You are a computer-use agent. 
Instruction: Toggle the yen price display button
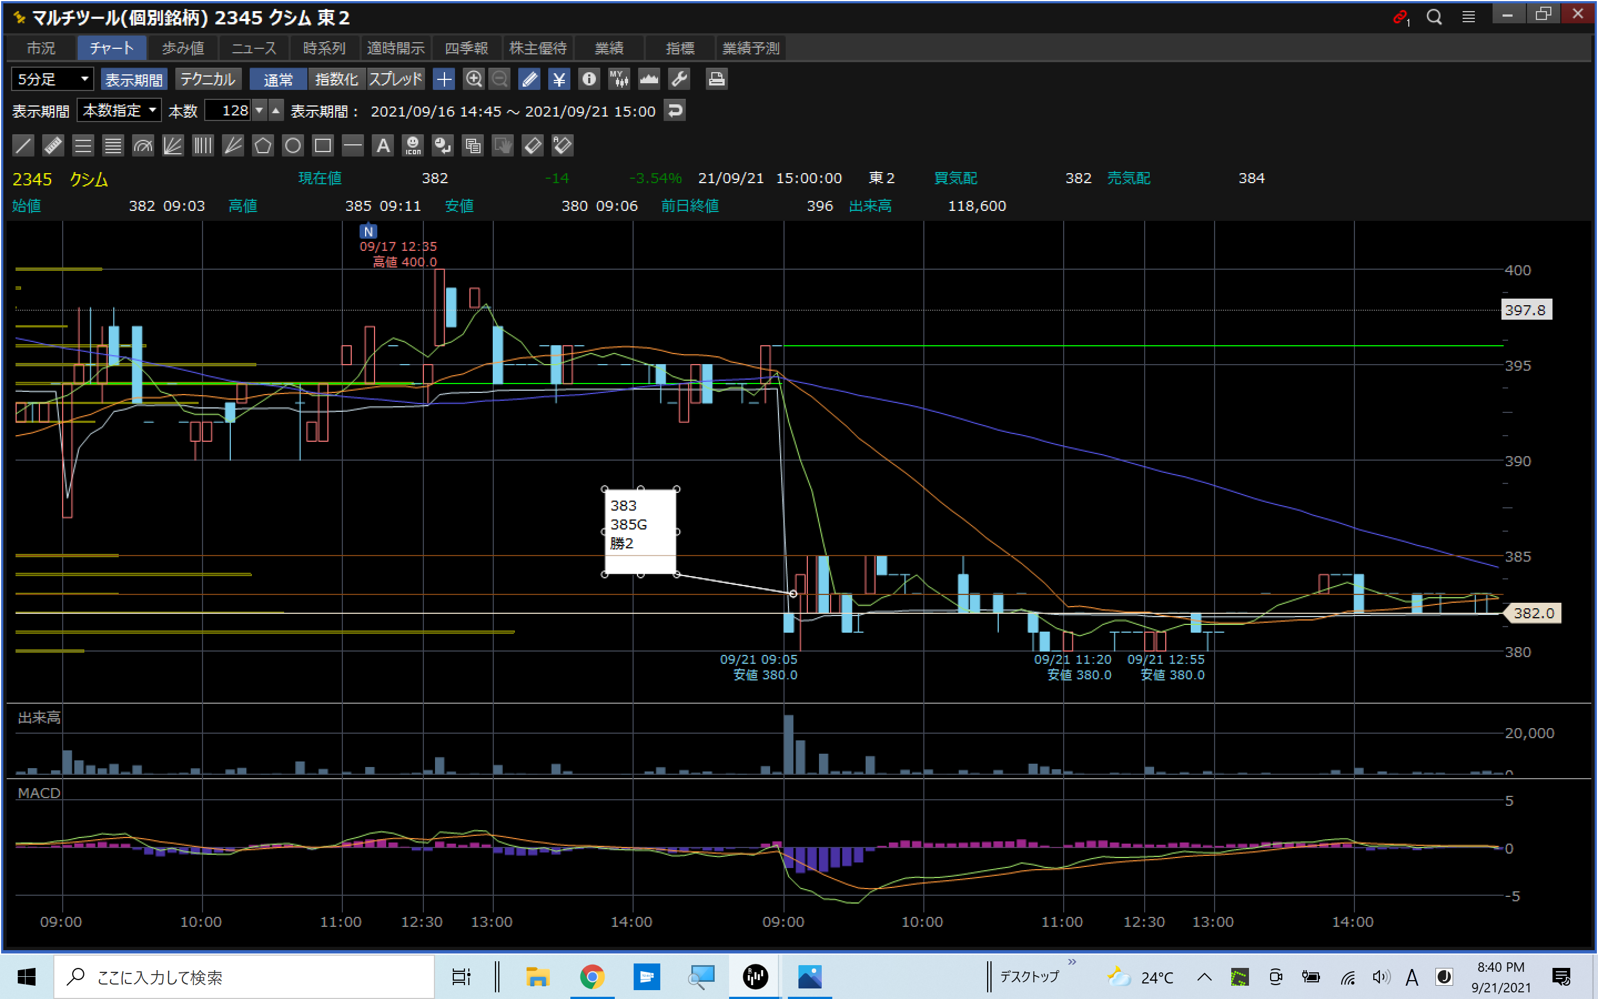(559, 79)
